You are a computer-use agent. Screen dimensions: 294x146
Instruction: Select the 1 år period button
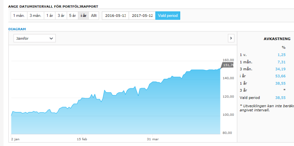50,16
